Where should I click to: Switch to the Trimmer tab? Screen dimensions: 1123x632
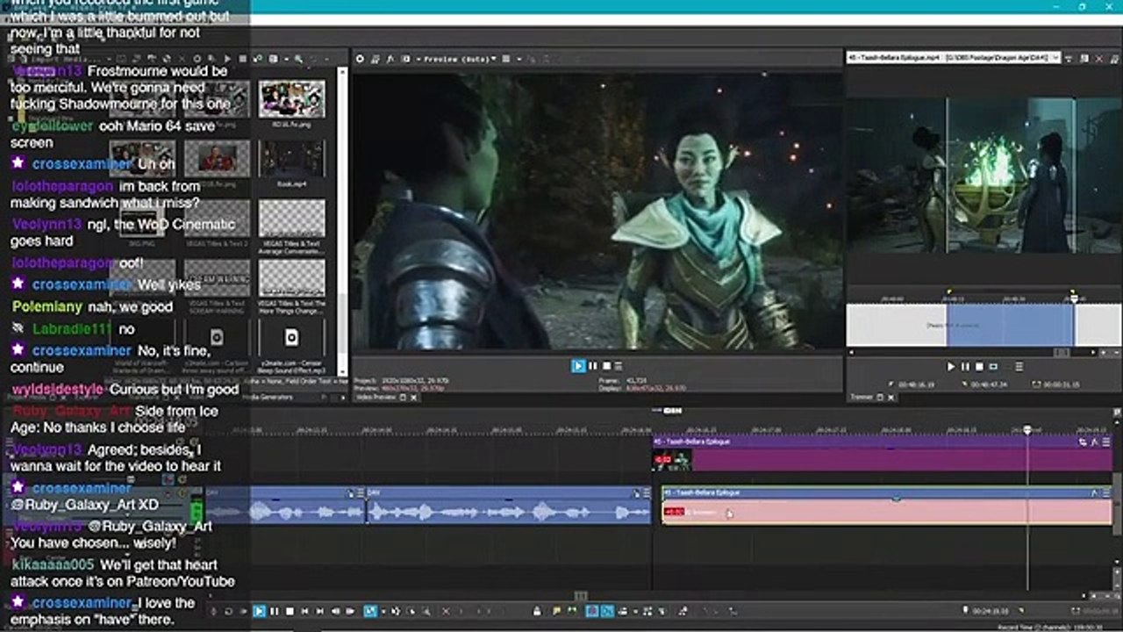click(x=862, y=398)
